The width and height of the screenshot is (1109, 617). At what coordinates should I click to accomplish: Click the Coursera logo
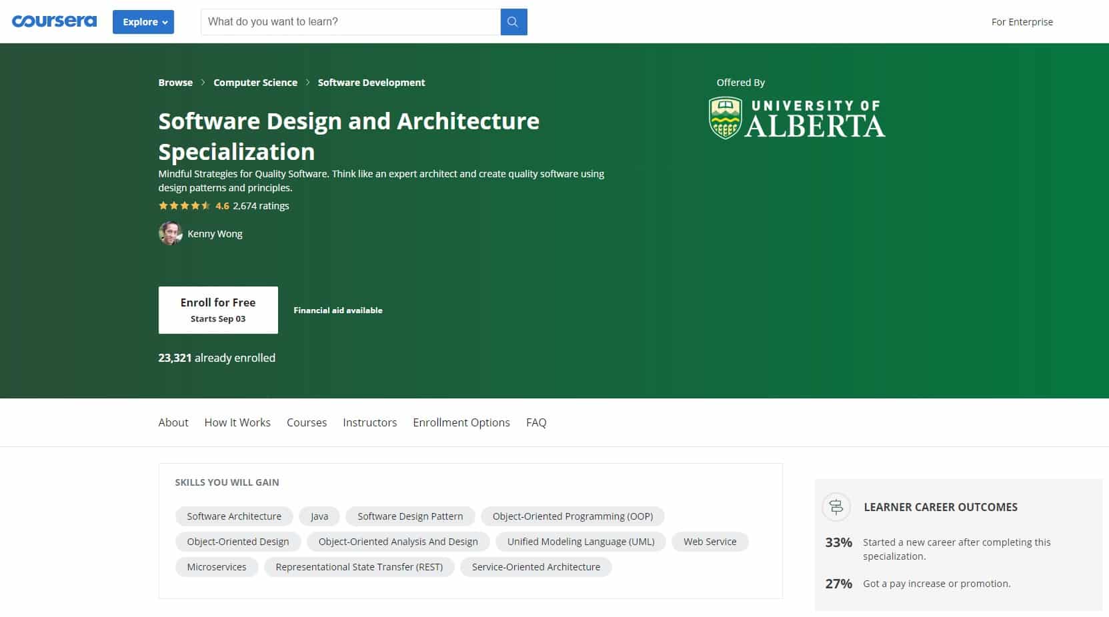[x=54, y=21]
